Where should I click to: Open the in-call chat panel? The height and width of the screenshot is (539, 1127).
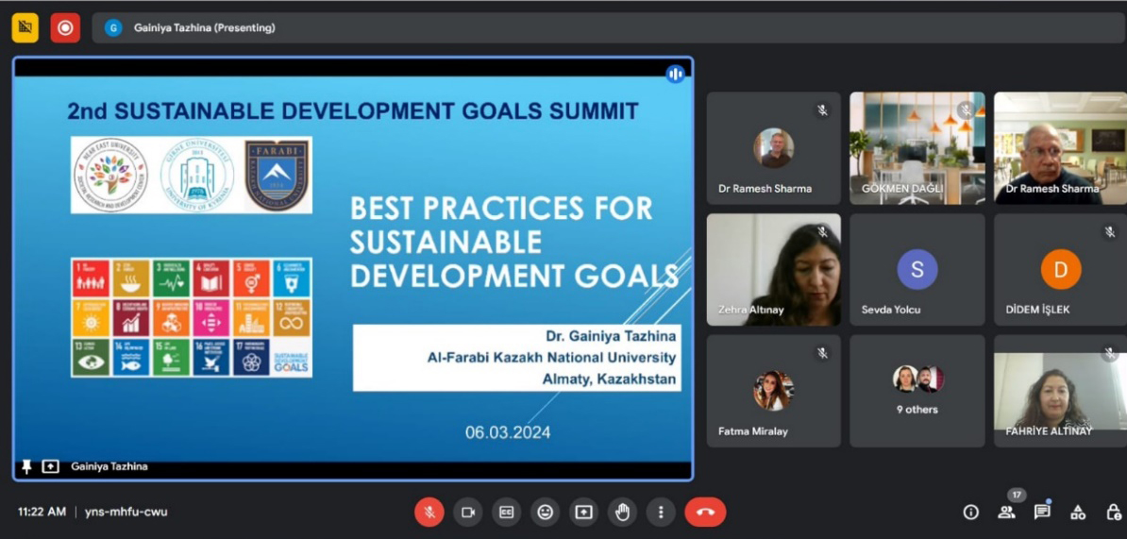(x=1041, y=512)
